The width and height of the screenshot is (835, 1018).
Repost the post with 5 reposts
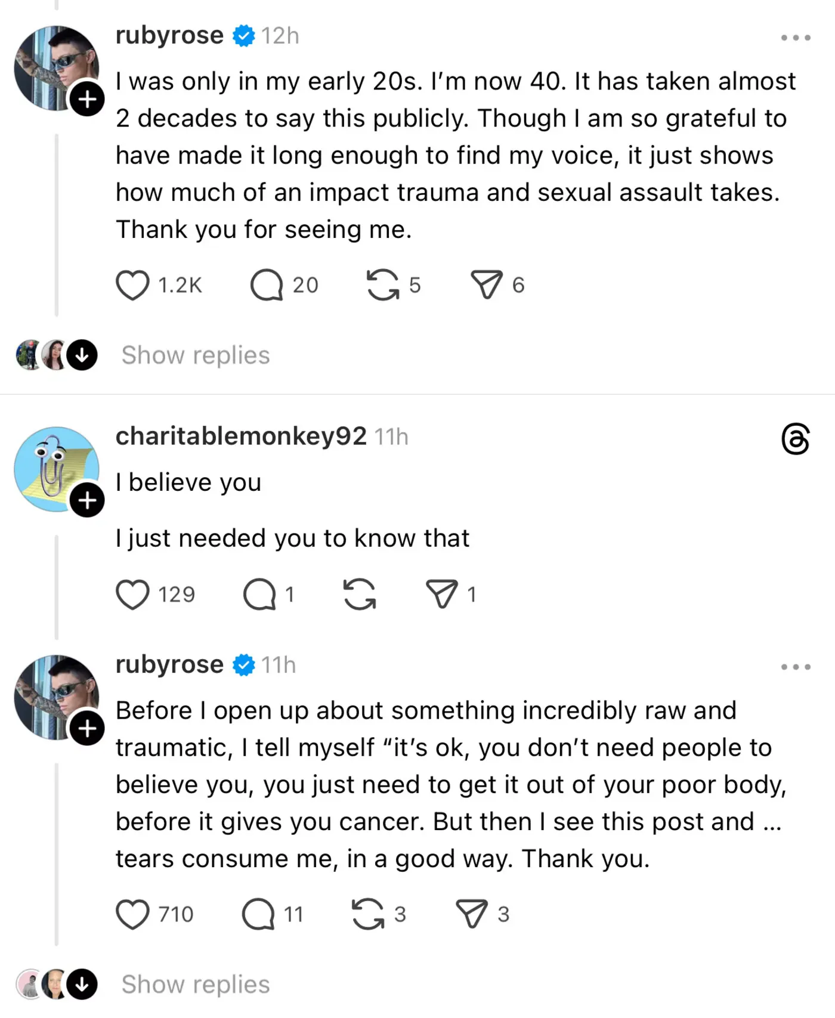point(382,285)
